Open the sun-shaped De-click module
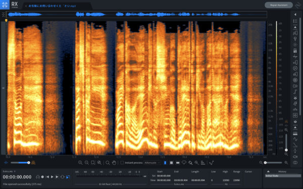The image size is (303, 189). click(x=295, y=45)
